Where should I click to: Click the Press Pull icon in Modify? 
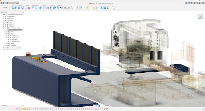coord(40,8)
